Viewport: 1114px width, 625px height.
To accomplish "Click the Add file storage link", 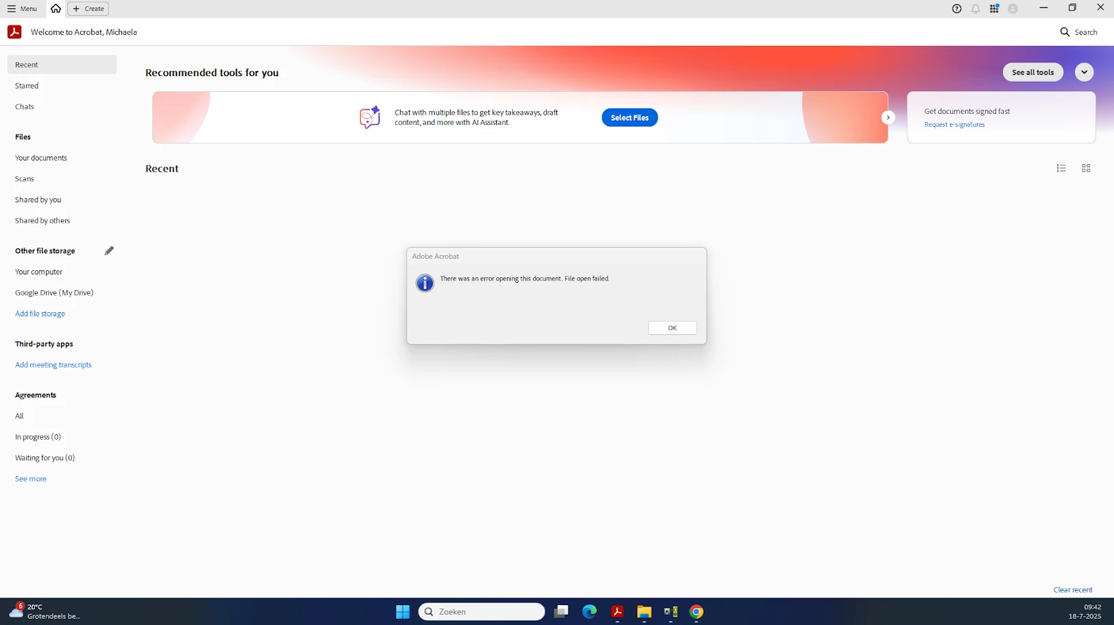I will [x=40, y=314].
